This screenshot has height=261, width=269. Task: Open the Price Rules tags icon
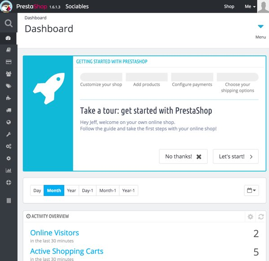point(9,86)
